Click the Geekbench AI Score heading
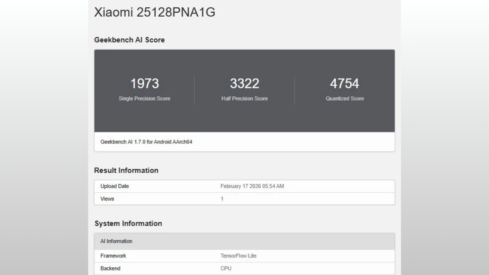This screenshot has height=275, width=489. pyautogui.click(x=129, y=40)
